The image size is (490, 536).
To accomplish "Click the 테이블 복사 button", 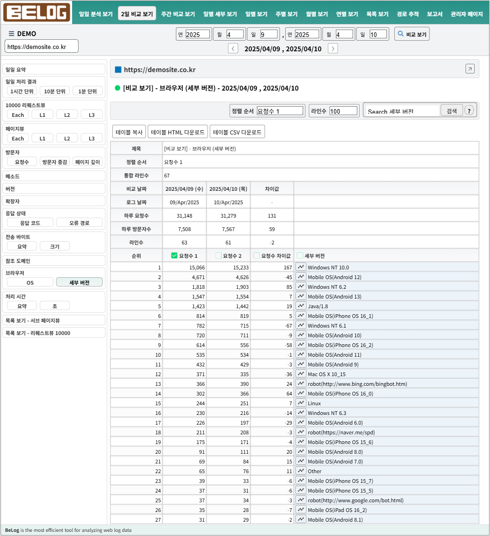I will (x=129, y=132).
